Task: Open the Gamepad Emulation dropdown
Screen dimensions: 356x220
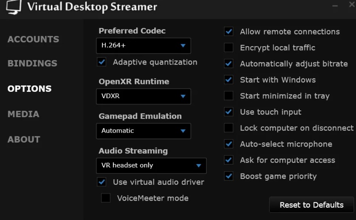Action: coord(144,131)
